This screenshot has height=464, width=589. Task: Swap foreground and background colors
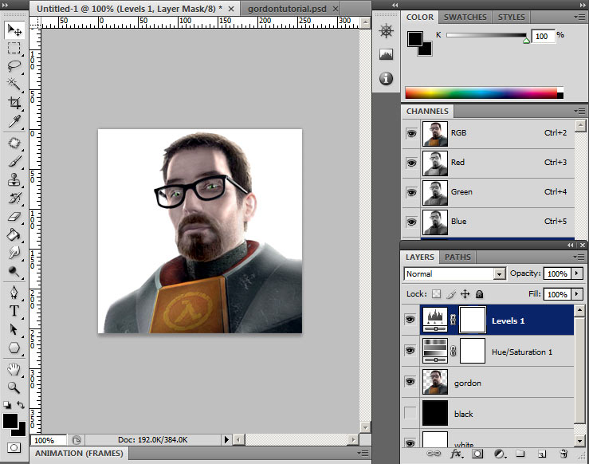[x=21, y=405]
